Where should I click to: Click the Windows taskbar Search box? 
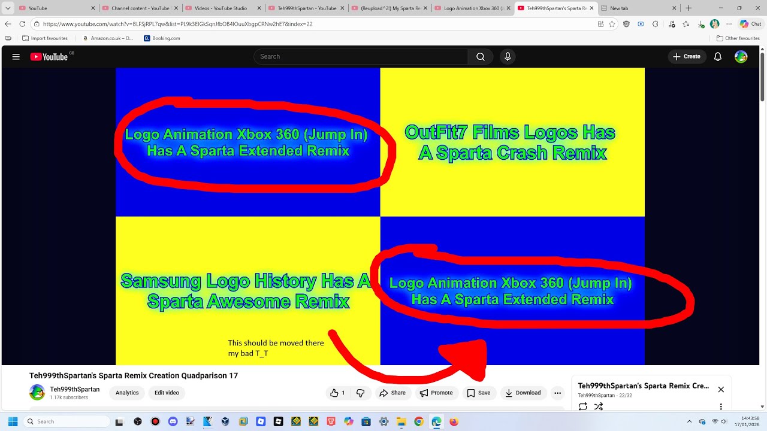coord(66,421)
